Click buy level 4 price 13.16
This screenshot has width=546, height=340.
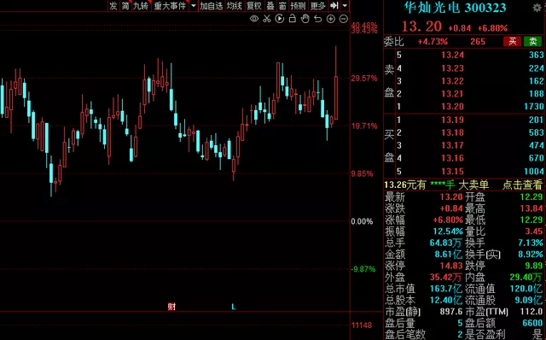click(x=452, y=158)
